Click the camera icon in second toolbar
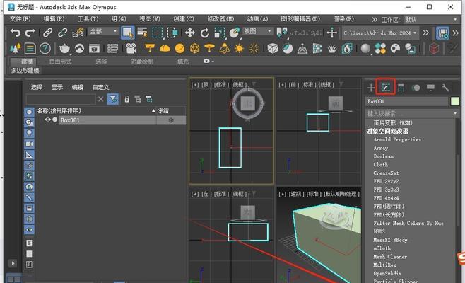Viewport: 465px width, 283px height. pos(131,48)
